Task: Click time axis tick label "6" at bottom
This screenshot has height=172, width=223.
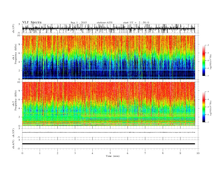Action: (x=128, y=153)
